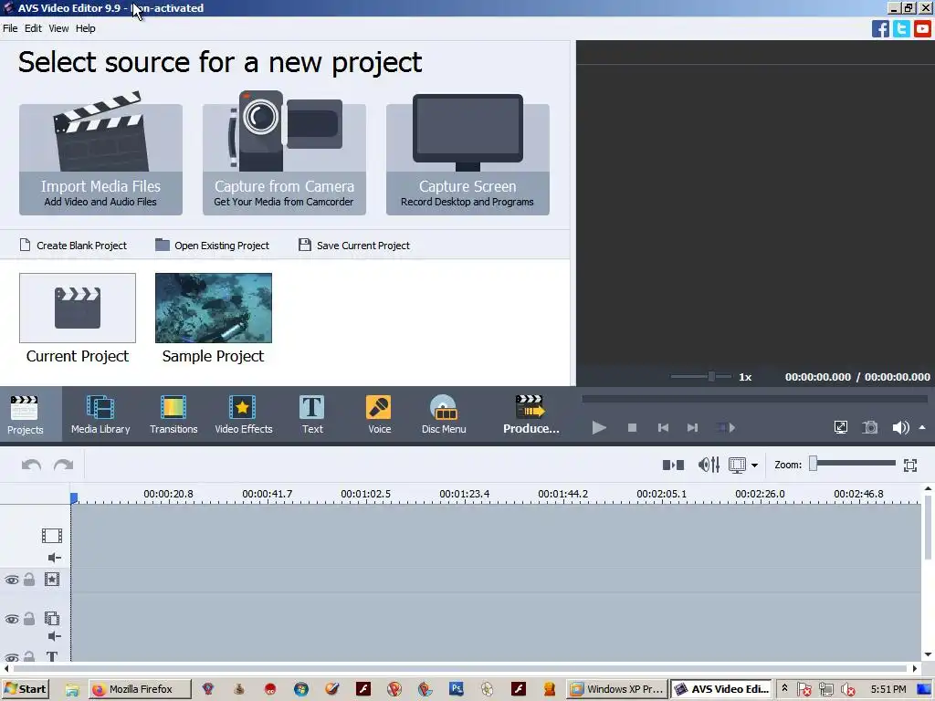Open the View menu
935x701 pixels.
[x=58, y=28]
